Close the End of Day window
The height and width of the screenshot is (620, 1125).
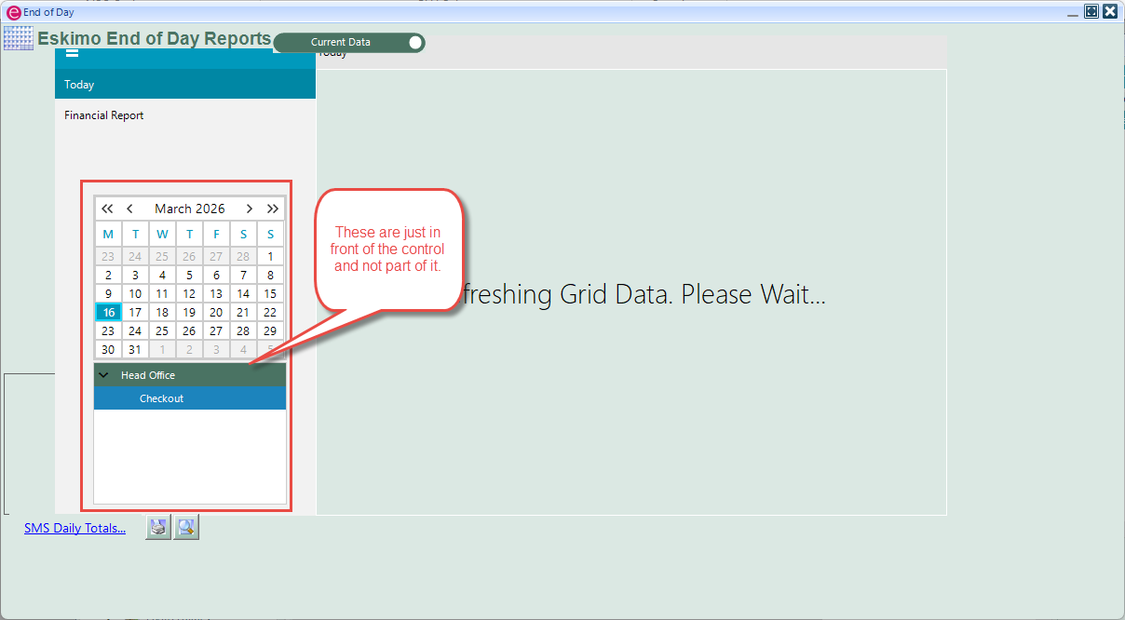(x=1110, y=12)
